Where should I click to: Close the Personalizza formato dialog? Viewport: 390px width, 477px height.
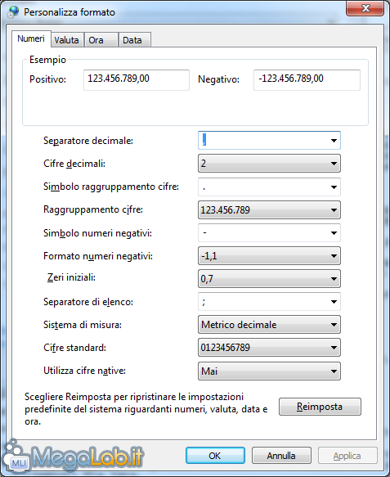(x=365, y=8)
